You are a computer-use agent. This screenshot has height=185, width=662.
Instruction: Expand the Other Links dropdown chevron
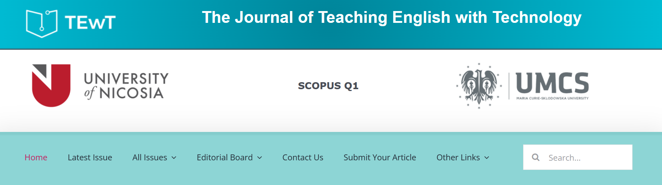[x=487, y=158]
